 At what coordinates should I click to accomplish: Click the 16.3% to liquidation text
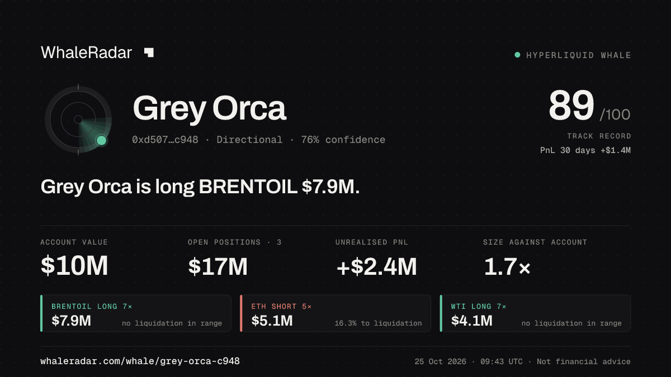coord(378,323)
